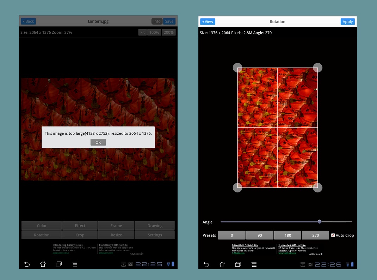
Task: Choose the 270 degree rotation preset
Action: click(315, 235)
